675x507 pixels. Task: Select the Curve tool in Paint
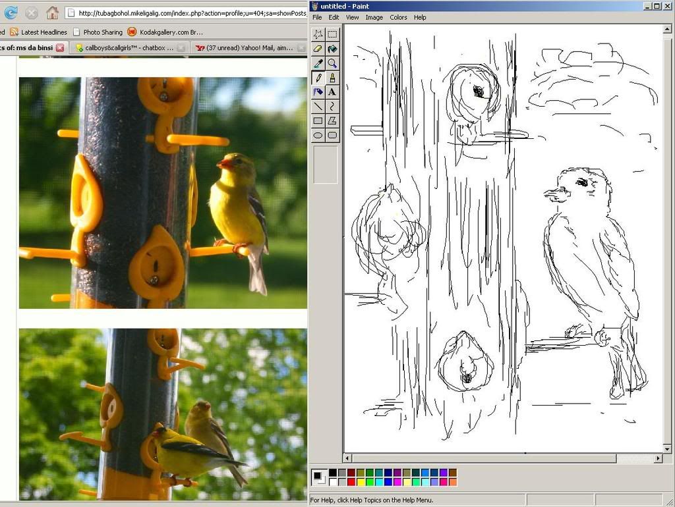[332, 106]
